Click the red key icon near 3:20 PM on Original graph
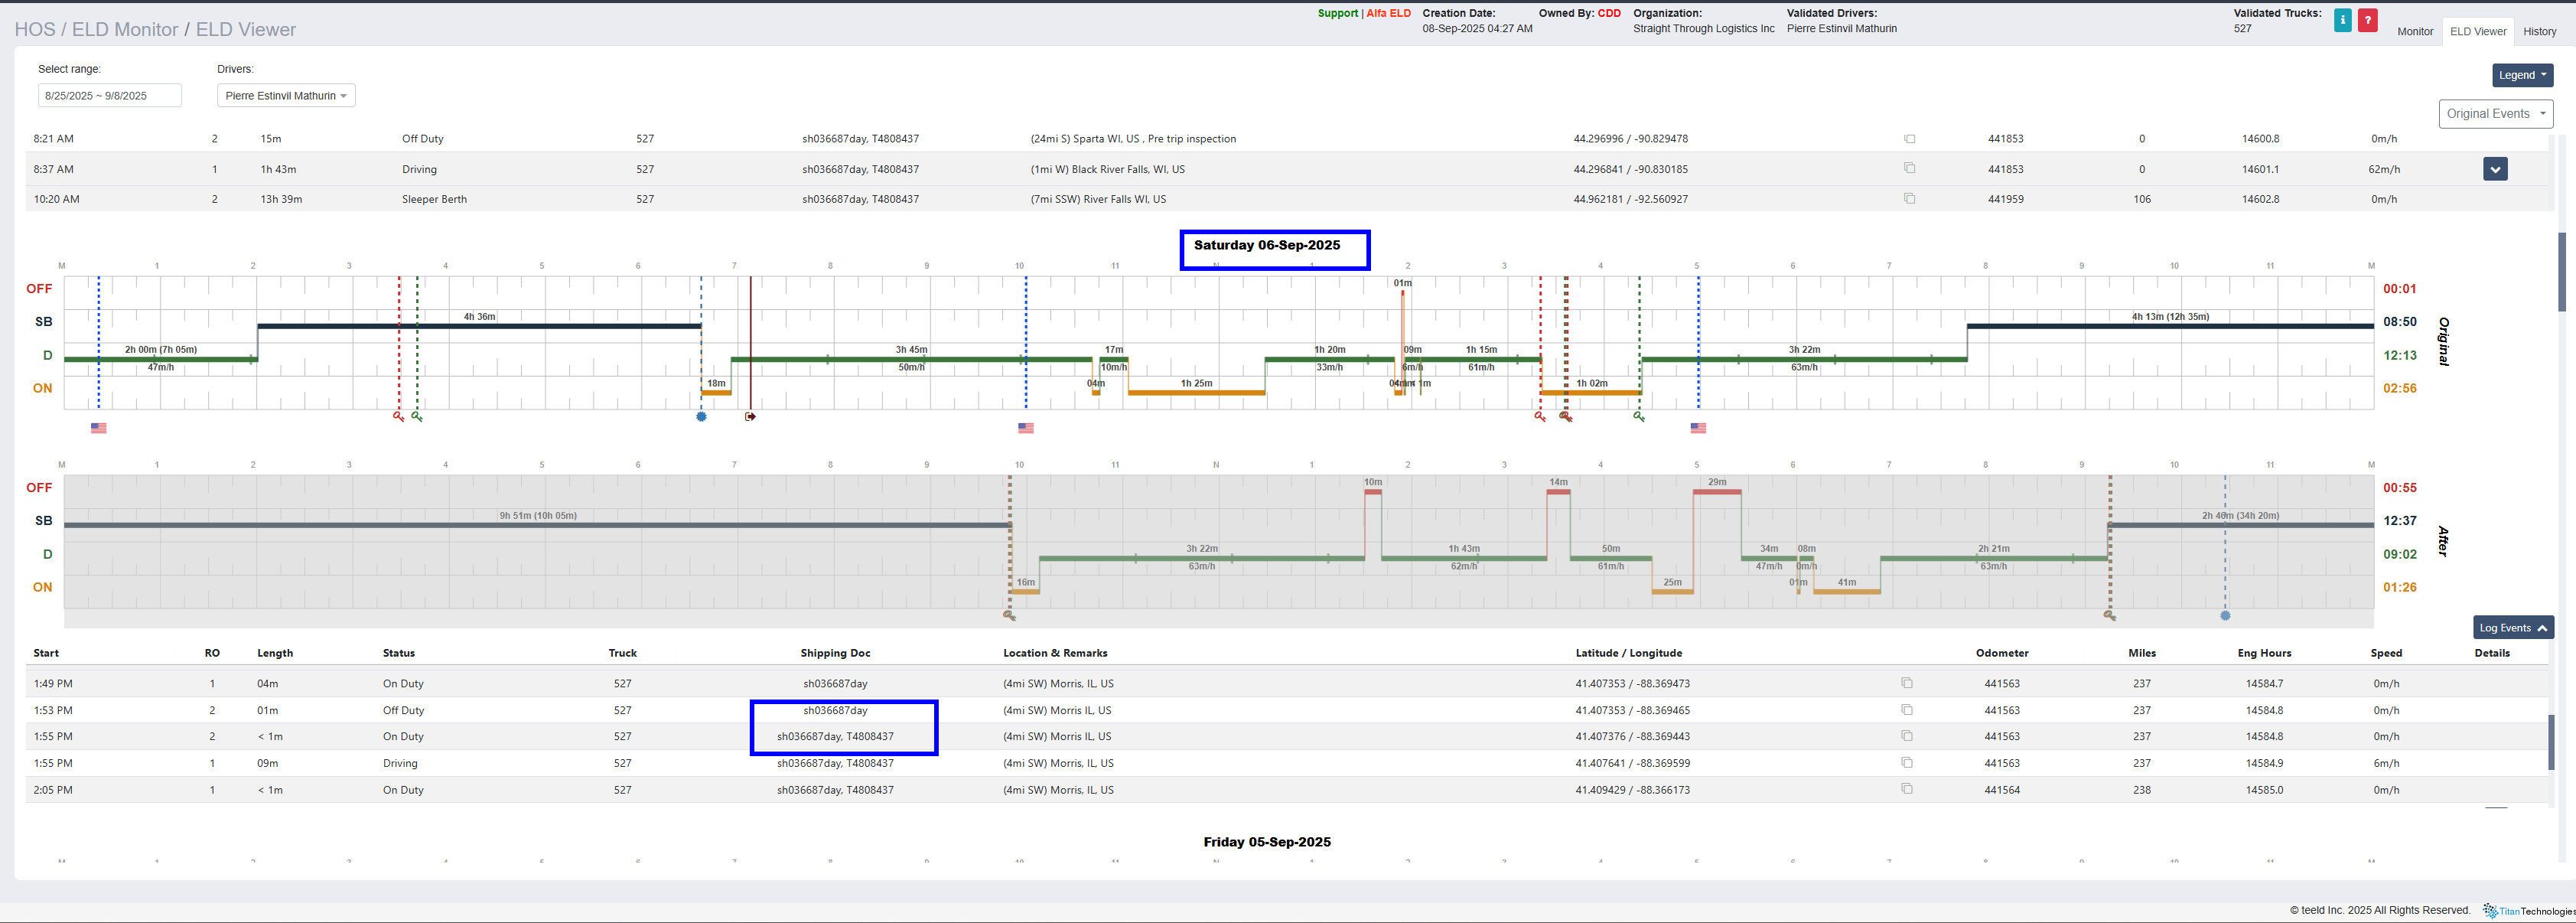The width and height of the screenshot is (2576, 923). click(x=1540, y=416)
